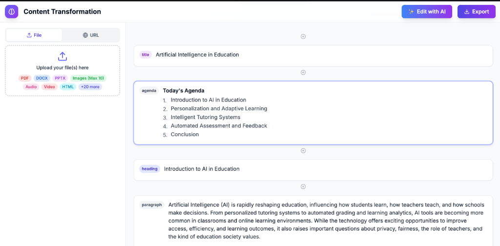This screenshot has width=500, height=246.
Task: Click the agenda block type label
Action: pos(149,91)
